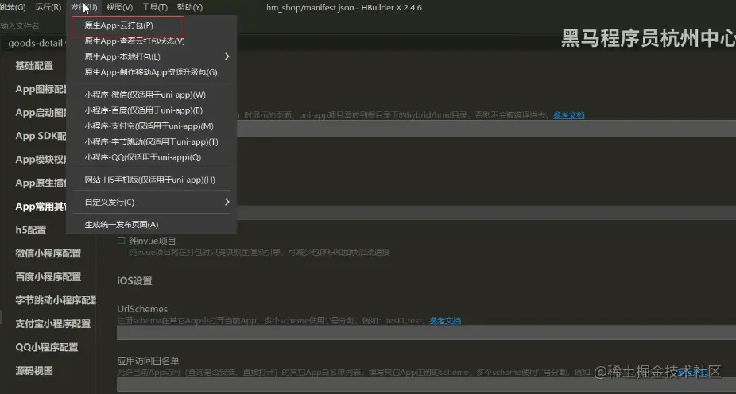Open 支付宝小程序配置 sidebar section
736x394 pixels.
[53, 323]
